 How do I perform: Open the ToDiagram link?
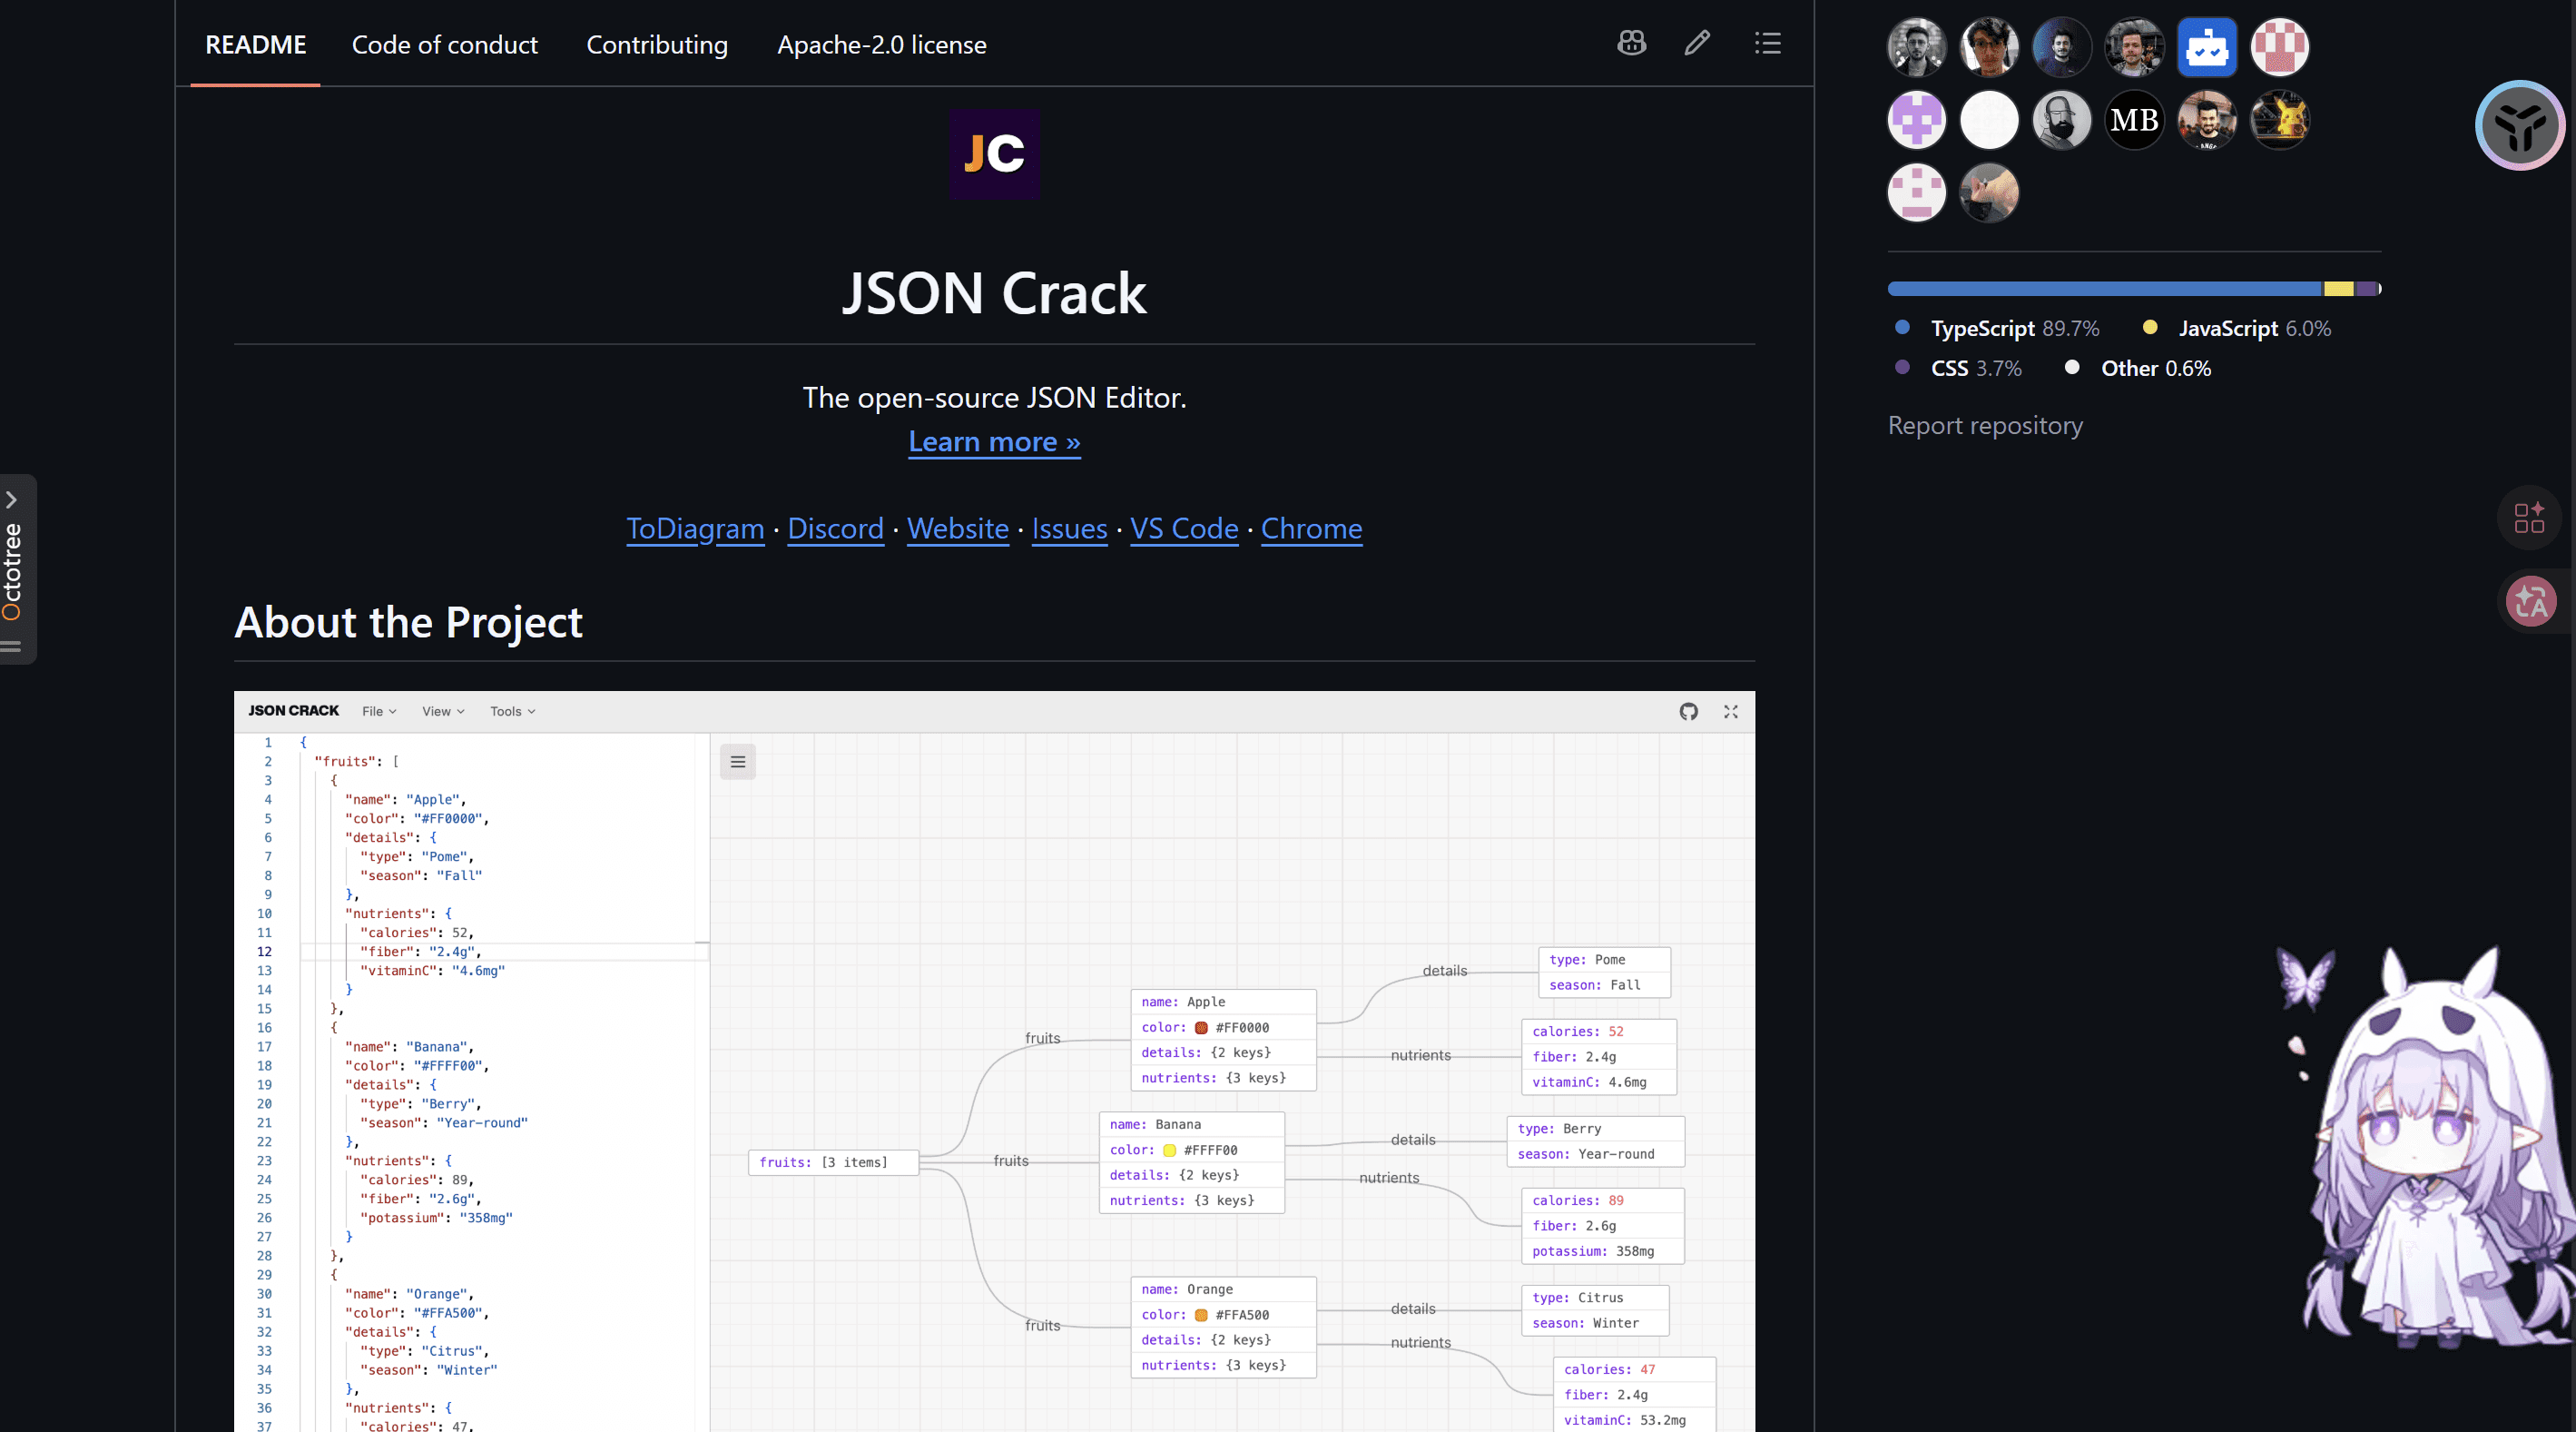tap(695, 528)
